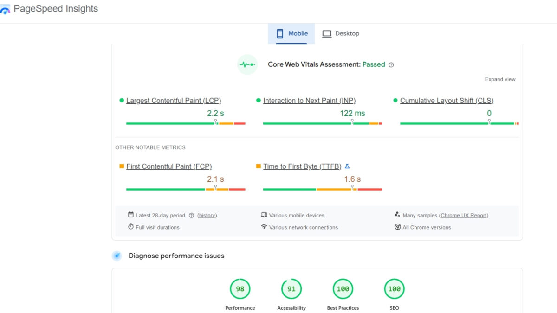Click the devices icon beside Various mobile devices
The width and height of the screenshot is (557, 313).
pyautogui.click(x=264, y=215)
